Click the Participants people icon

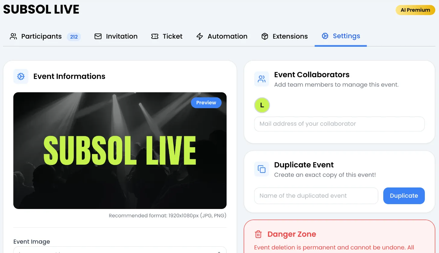click(x=14, y=36)
